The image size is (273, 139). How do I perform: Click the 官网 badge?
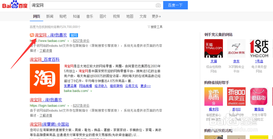coord(74,35)
